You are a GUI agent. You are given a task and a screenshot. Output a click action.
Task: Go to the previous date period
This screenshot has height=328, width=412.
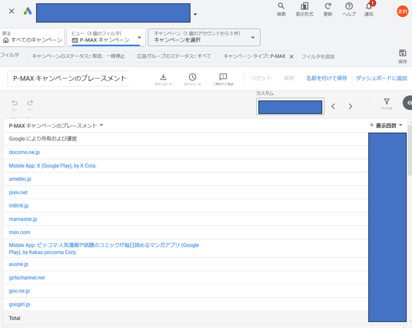coord(333,107)
